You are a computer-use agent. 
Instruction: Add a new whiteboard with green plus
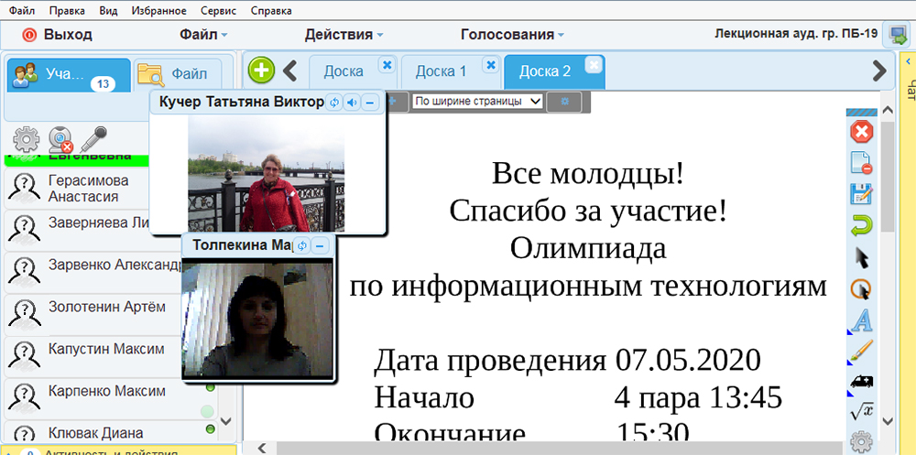pos(261,70)
